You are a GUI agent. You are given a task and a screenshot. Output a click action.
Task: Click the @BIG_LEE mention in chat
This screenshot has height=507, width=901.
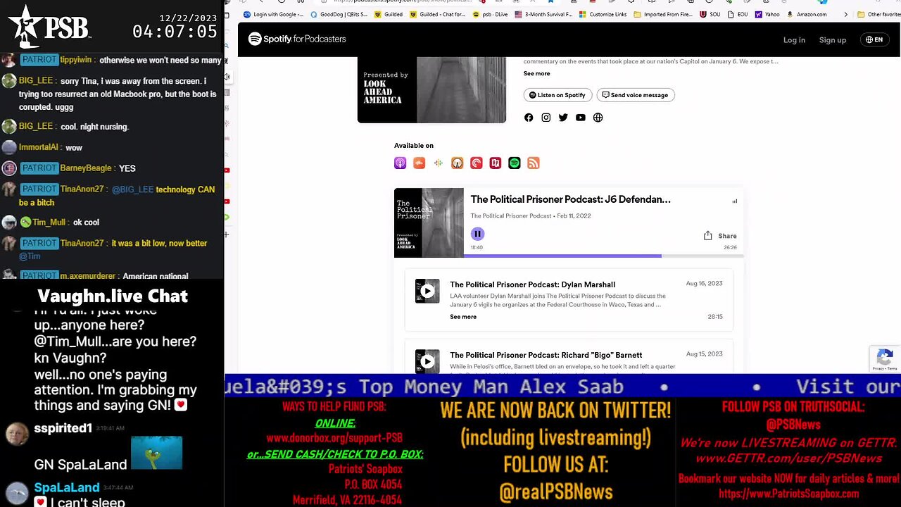132,189
